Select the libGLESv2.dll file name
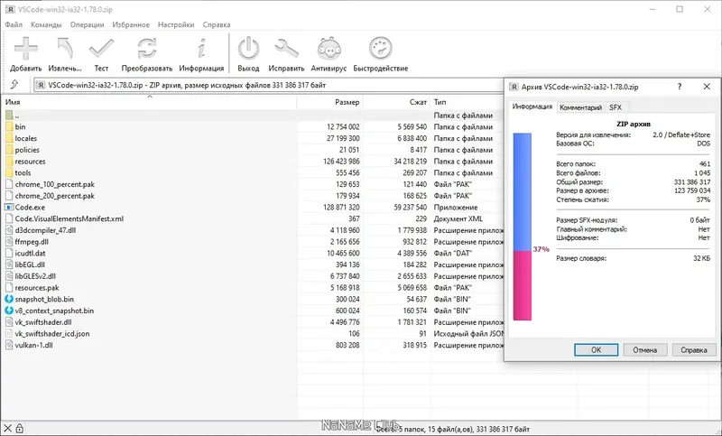722x436 pixels. tap(35, 276)
